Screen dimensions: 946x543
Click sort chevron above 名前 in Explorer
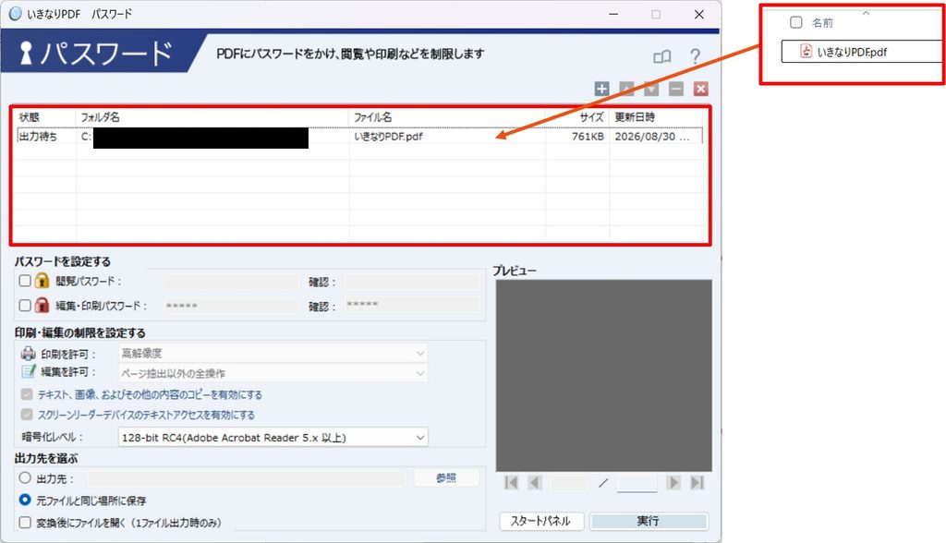tap(866, 12)
